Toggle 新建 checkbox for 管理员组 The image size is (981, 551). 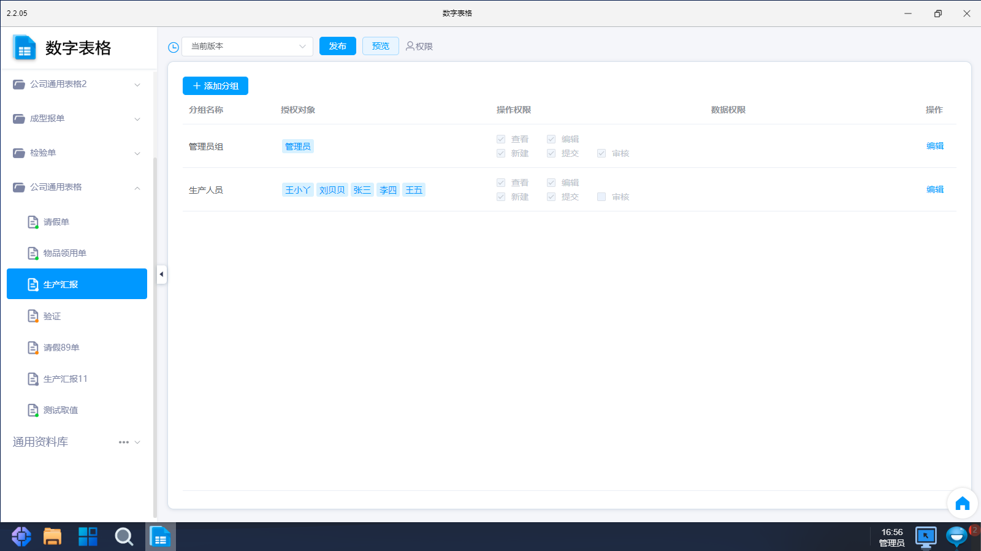point(501,153)
